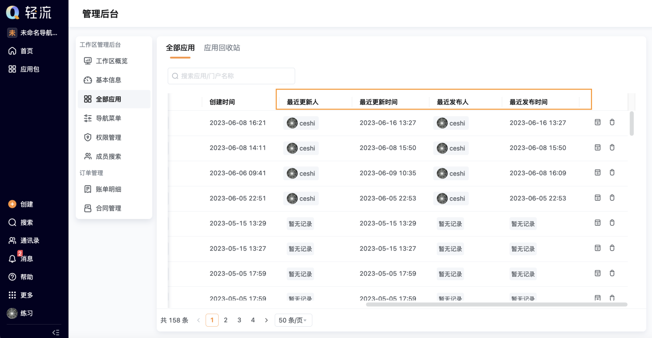The height and width of the screenshot is (338, 652).
Task: Open 通讯录 contacts in the sidebar
Action: click(23, 241)
